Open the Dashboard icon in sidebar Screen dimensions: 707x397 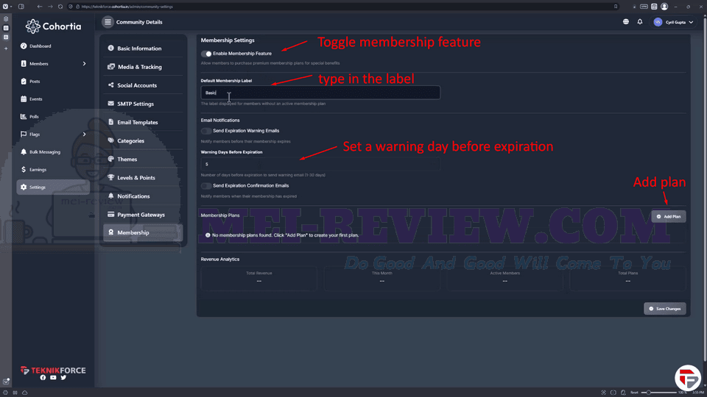point(24,46)
